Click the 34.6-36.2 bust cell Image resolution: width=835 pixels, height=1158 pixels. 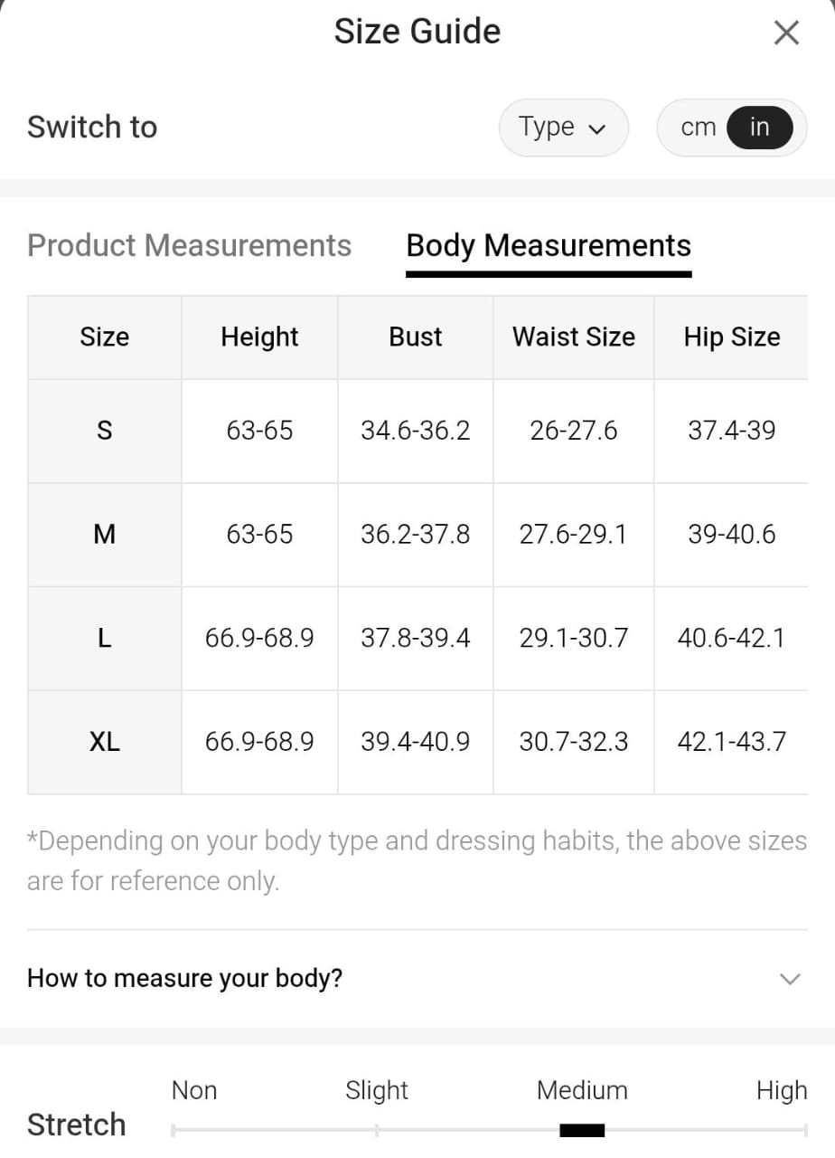415,431
